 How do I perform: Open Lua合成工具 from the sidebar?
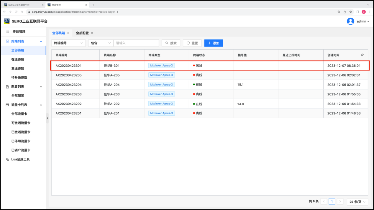20,159
